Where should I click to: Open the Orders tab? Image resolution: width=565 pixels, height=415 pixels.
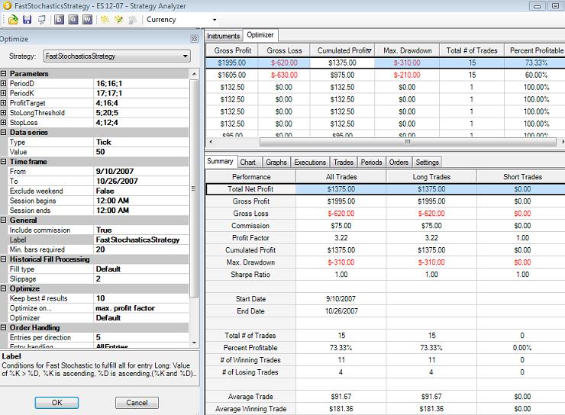(x=399, y=162)
